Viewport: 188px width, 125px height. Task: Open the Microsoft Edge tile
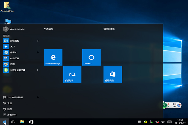(x=53, y=57)
